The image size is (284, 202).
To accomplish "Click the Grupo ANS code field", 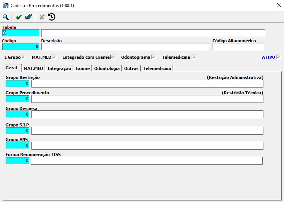I will [x=18, y=146].
